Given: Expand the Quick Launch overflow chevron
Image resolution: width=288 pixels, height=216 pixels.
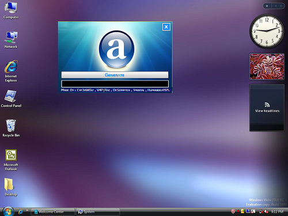Looking at the screenshot, I should tap(27, 210).
